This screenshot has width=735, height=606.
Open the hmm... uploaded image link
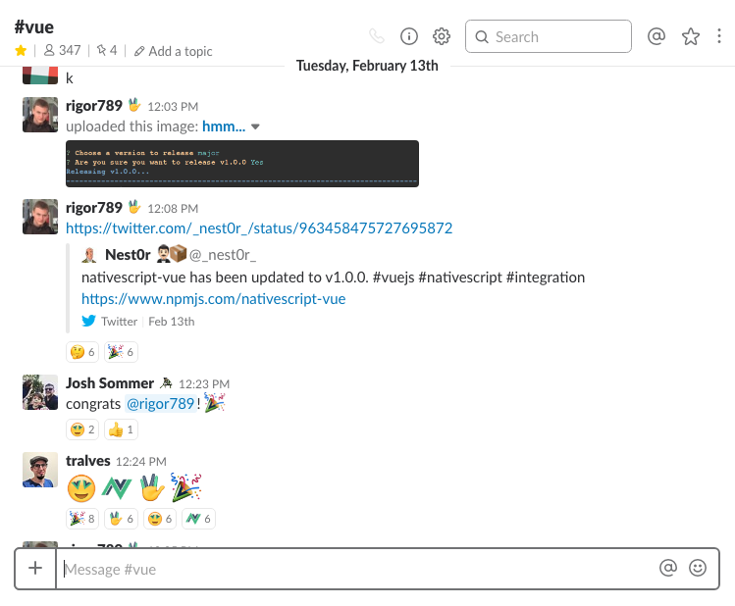click(224, 126)
